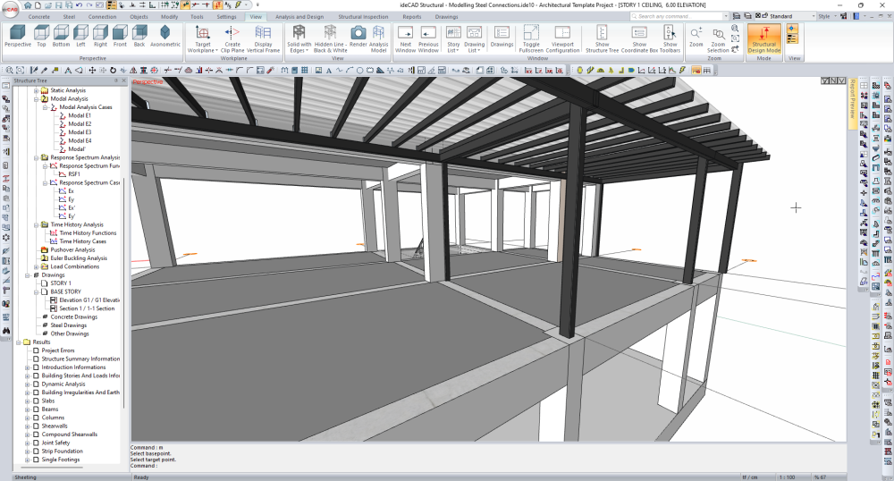
Task: Switch to Hidden Line Black & White view
Action: (x=330, y=36)
